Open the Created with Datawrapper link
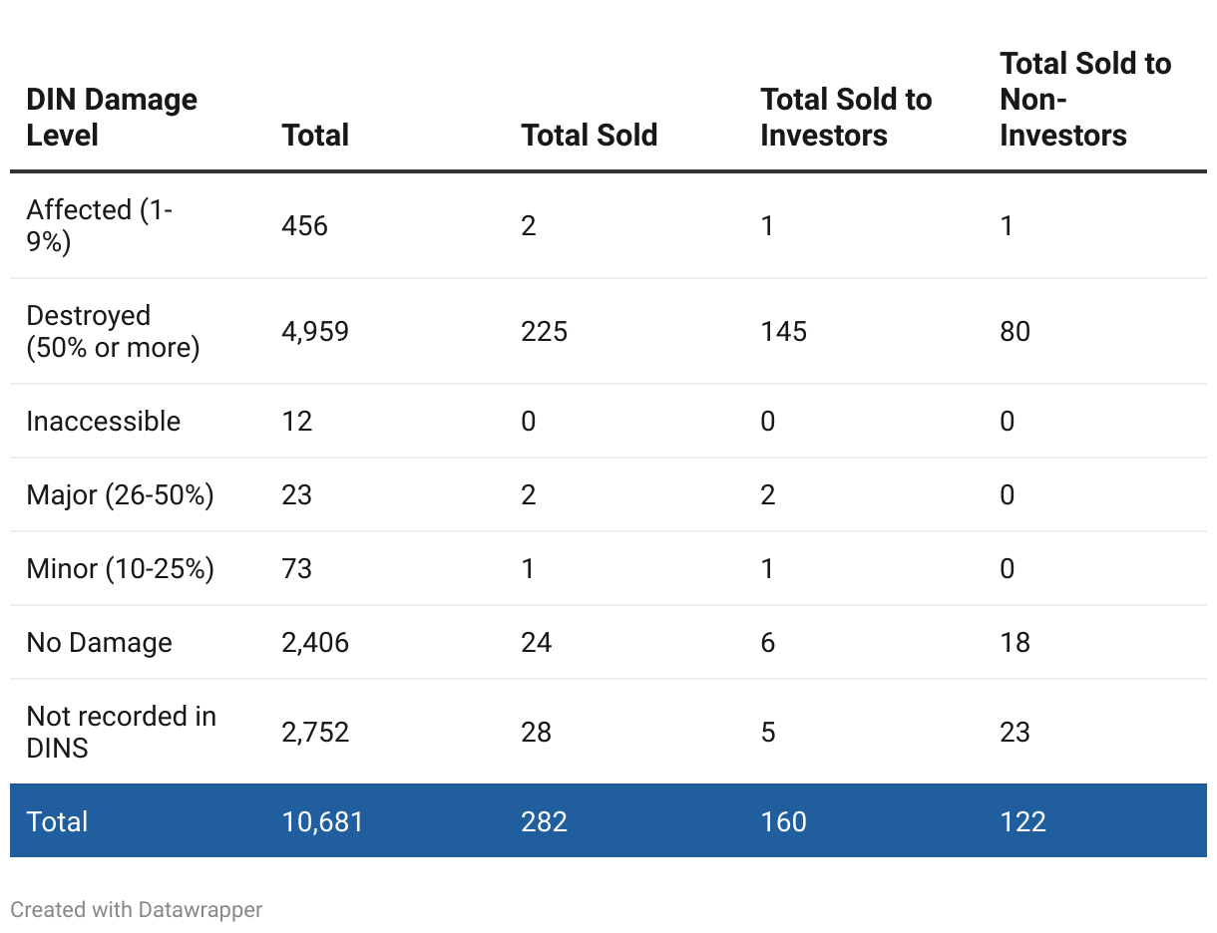The image size is (1217, 933). [137, 909]
